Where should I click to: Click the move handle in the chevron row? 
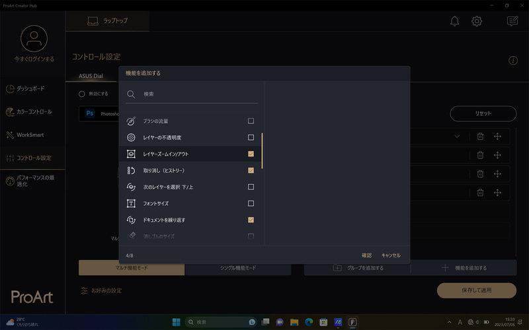coord(497,137)
